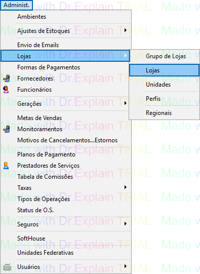200x274 pixels.
Task: Open Perfis in the submenu
Action: pyautogui.click(x=164, y=99)
